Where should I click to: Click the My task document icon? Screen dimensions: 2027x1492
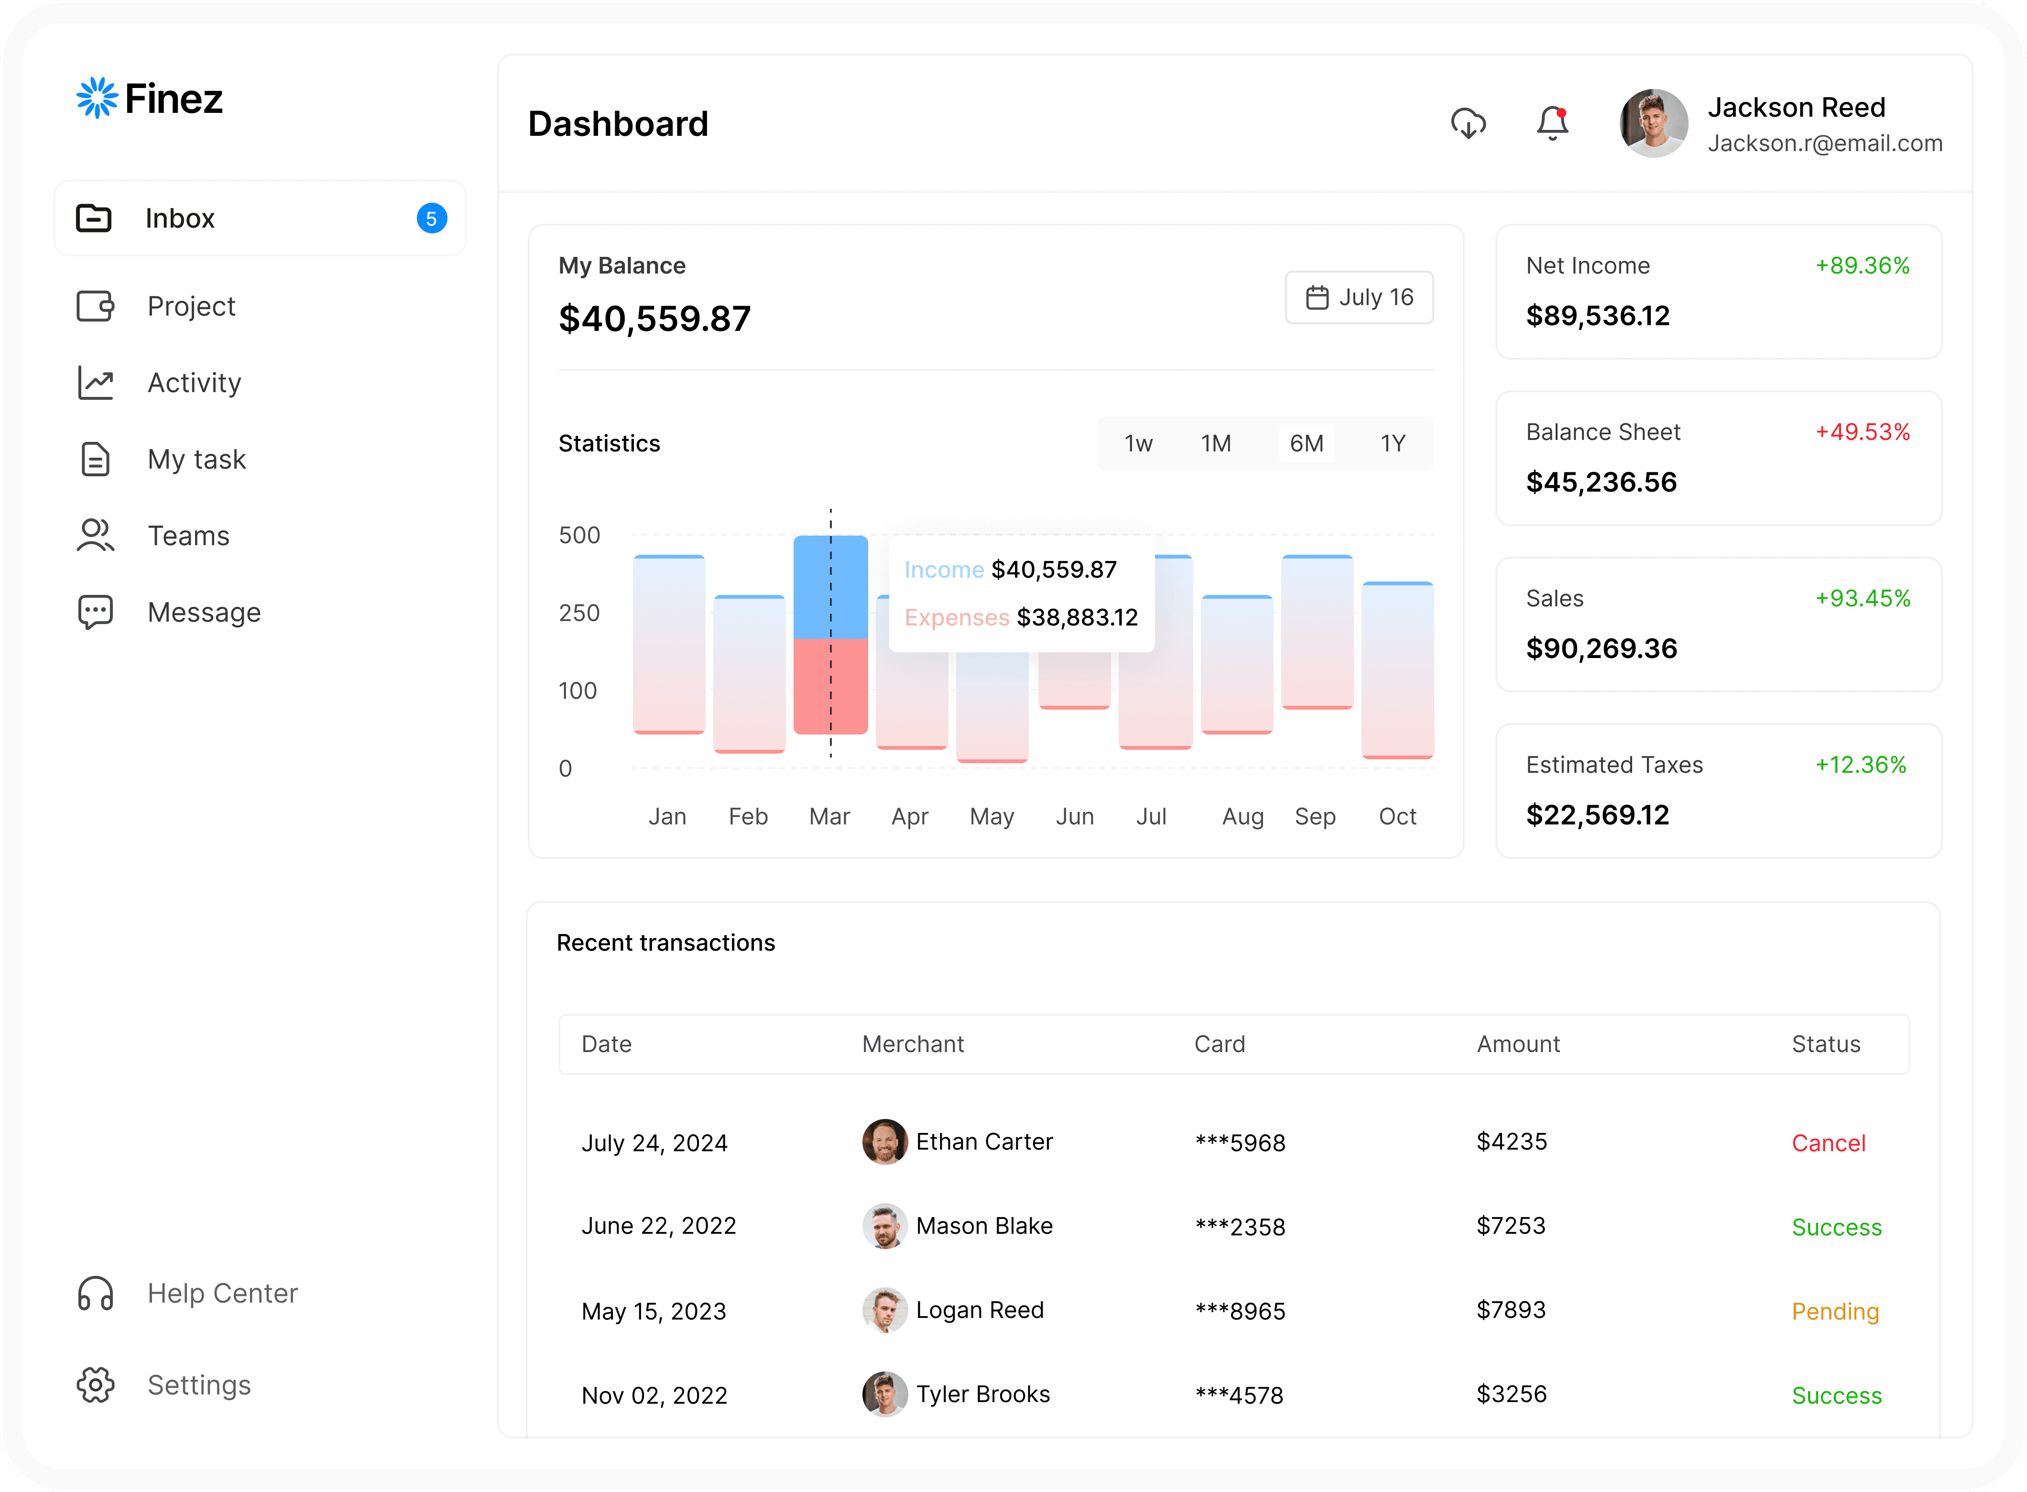pyautogui.click(x=95, y=459)
